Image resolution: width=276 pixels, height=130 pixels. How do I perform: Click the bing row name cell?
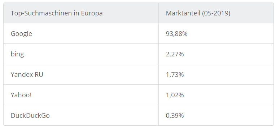click(x=81, y=54)
